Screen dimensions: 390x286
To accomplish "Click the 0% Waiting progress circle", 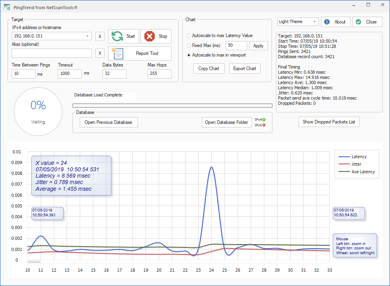I will 38,112.
